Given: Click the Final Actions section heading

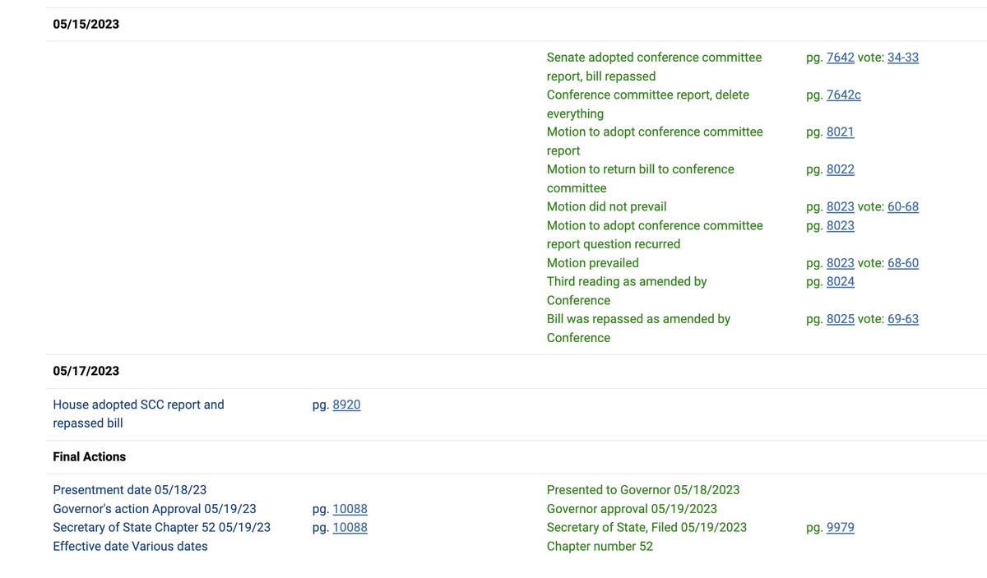Looking at the screenshot, I should pos(90,456).
